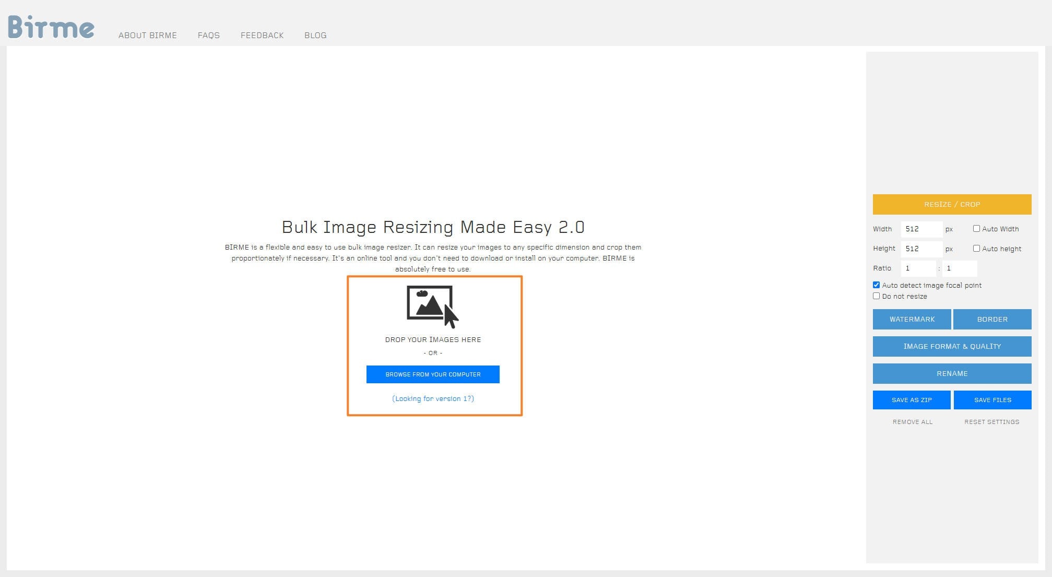Click the image drop icon
This screenshot has height=577, width=1052.
[x=432, y=306]
